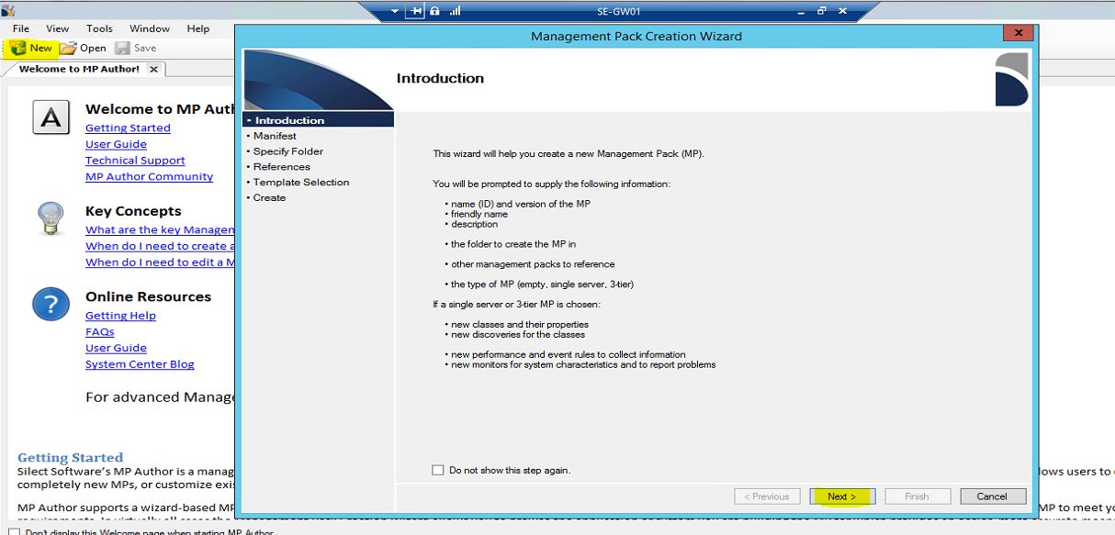Open the Getting Started link under Welcome
Screen dimensions: 1115x535
click(128, 128)
